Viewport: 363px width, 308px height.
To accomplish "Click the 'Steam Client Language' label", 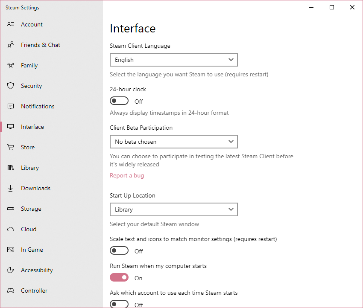I will (140, 46).
